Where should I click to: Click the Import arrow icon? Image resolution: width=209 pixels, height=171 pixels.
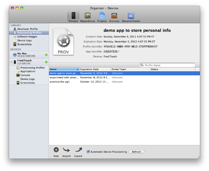pyautogui.click(x=66, y=150)
